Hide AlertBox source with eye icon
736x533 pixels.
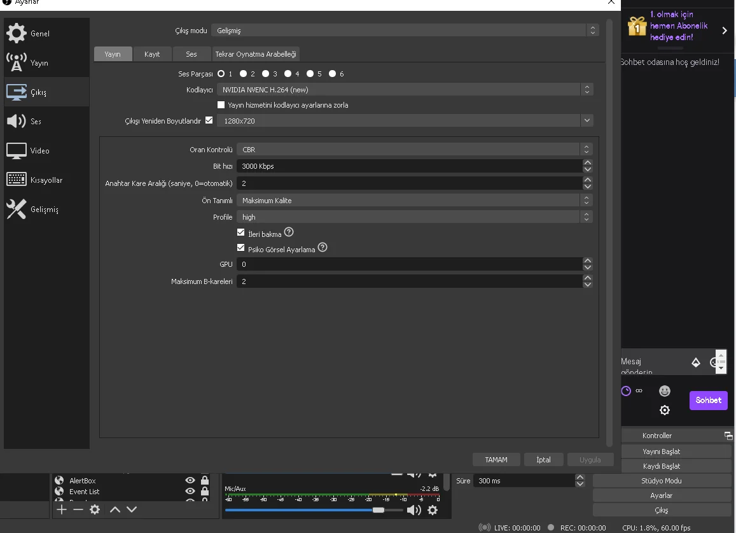click(190, 480)
